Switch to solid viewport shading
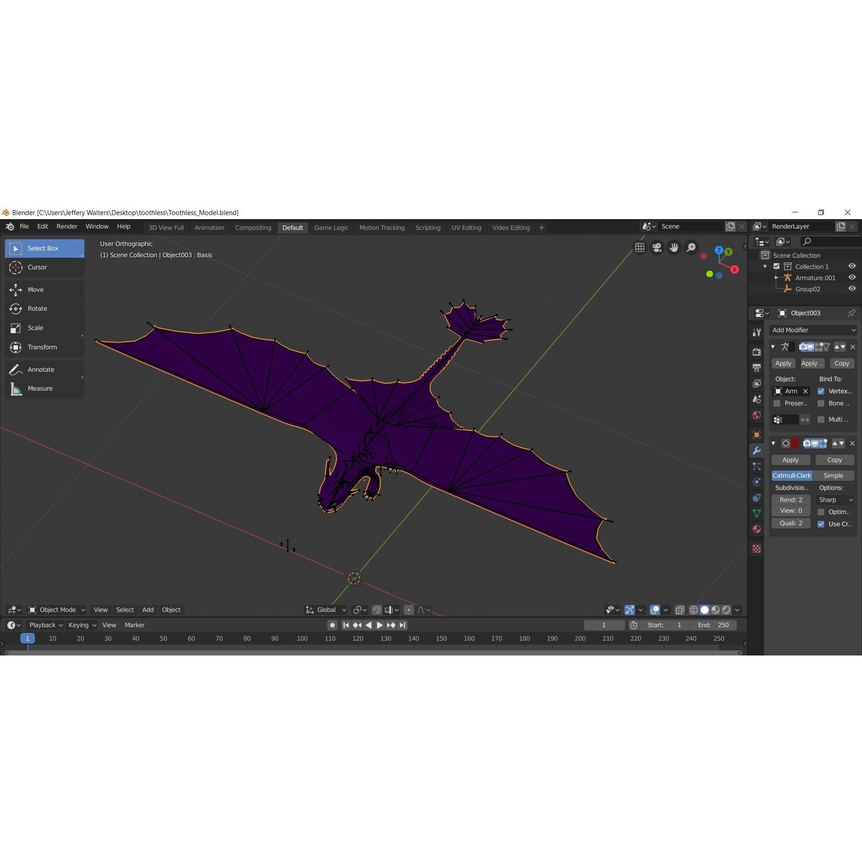862x862 pixels. point(704,610)
